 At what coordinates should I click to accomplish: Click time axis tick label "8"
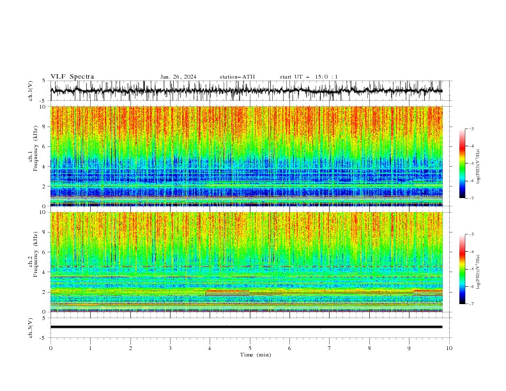point(369,348)
